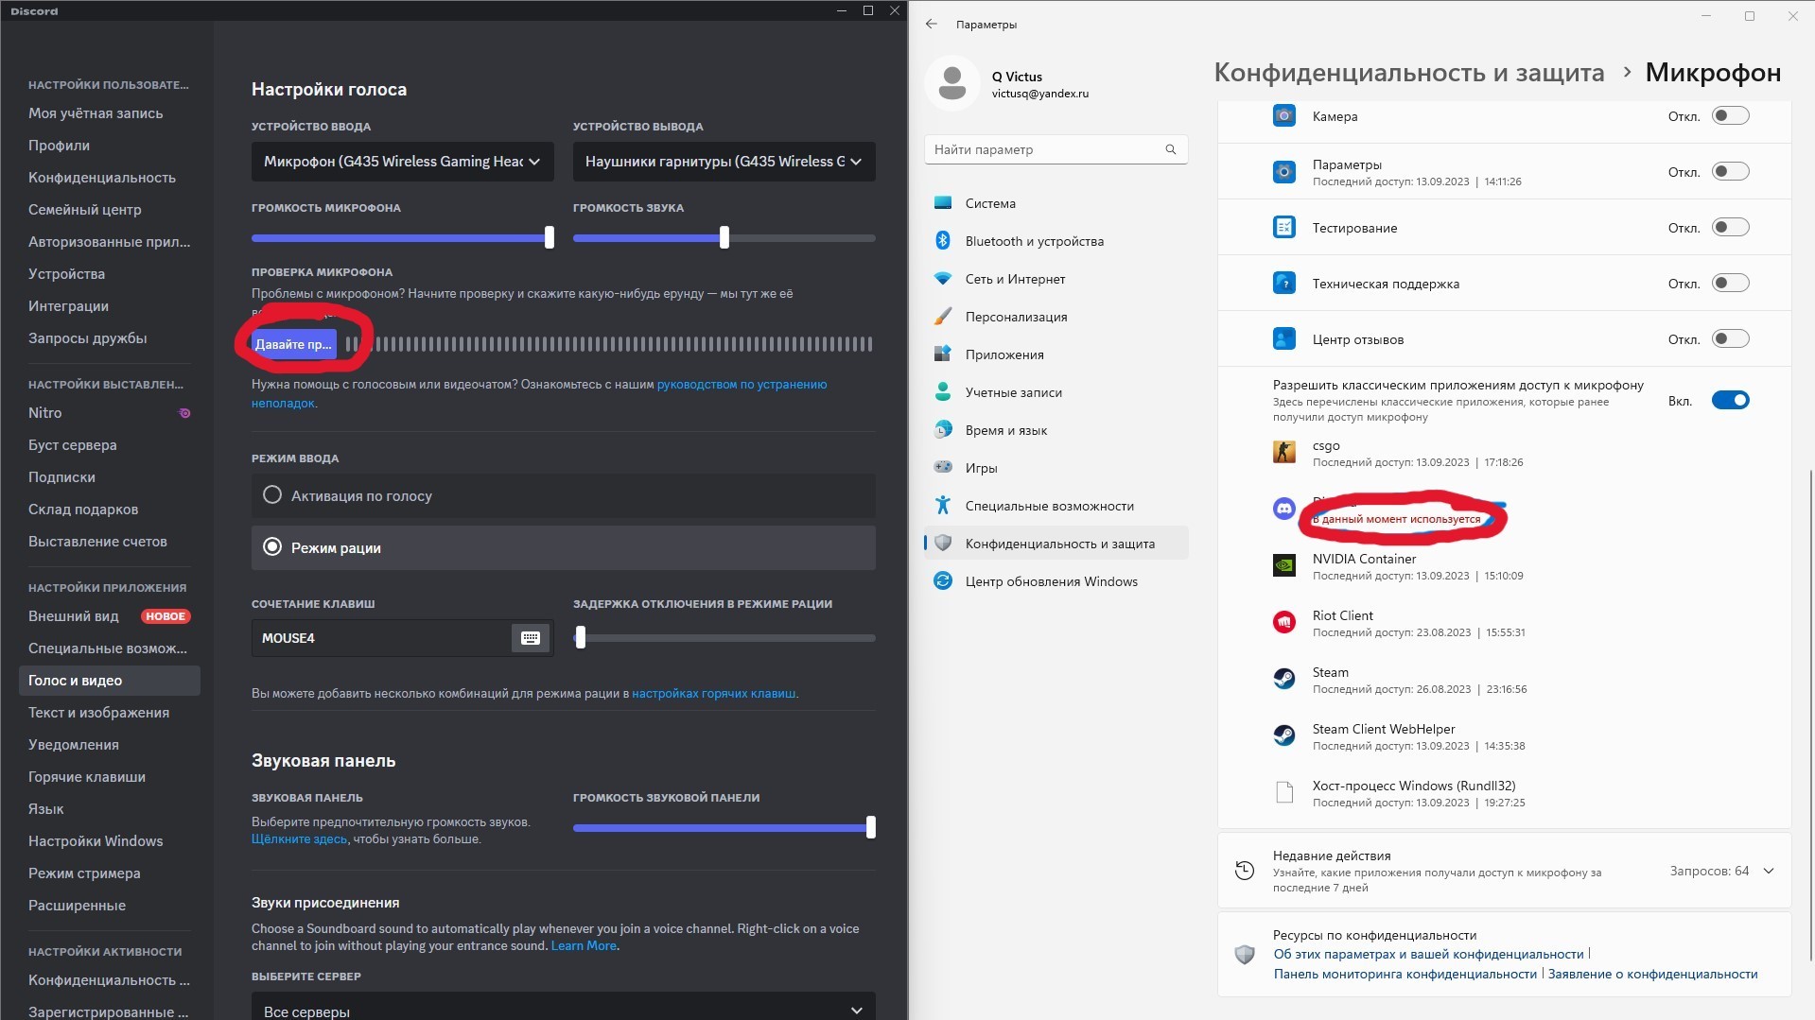Toggle microphone access for Параметры app

[x=1730, y=172]
